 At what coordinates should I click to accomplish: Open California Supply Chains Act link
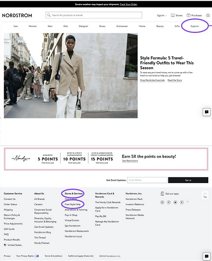pos(81,256)
